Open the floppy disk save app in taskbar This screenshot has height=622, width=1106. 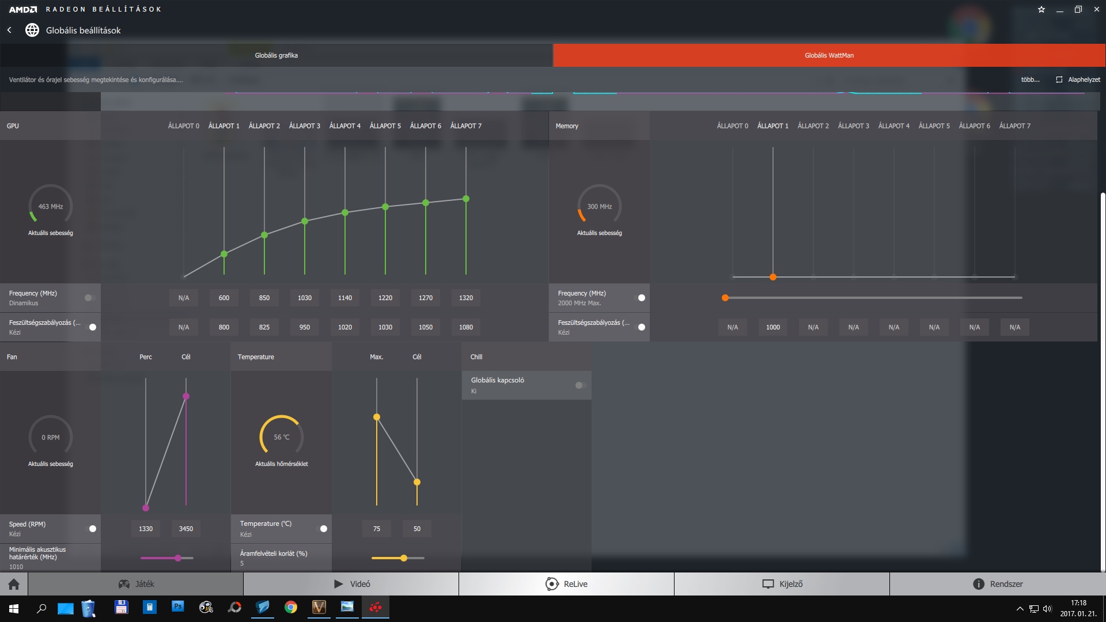(x=122, y=607)
